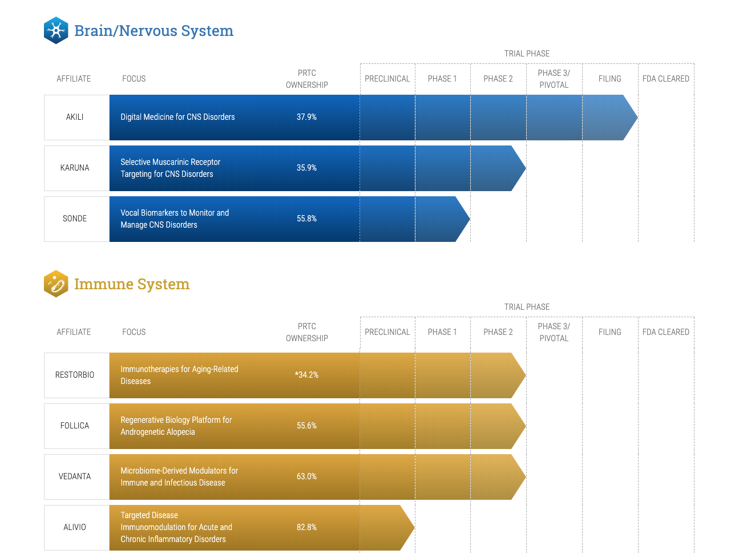
Task: Click the Brain/Nervous System neuron icon
Action: click(56, 30)
